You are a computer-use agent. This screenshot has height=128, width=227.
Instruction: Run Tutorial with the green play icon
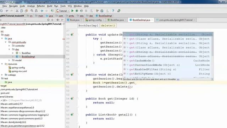pyautogui.click(x=72, y=11)
